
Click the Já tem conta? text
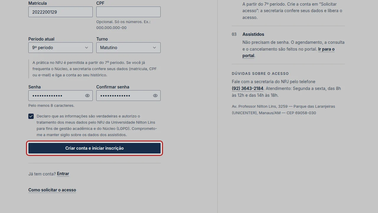[42, 174]
